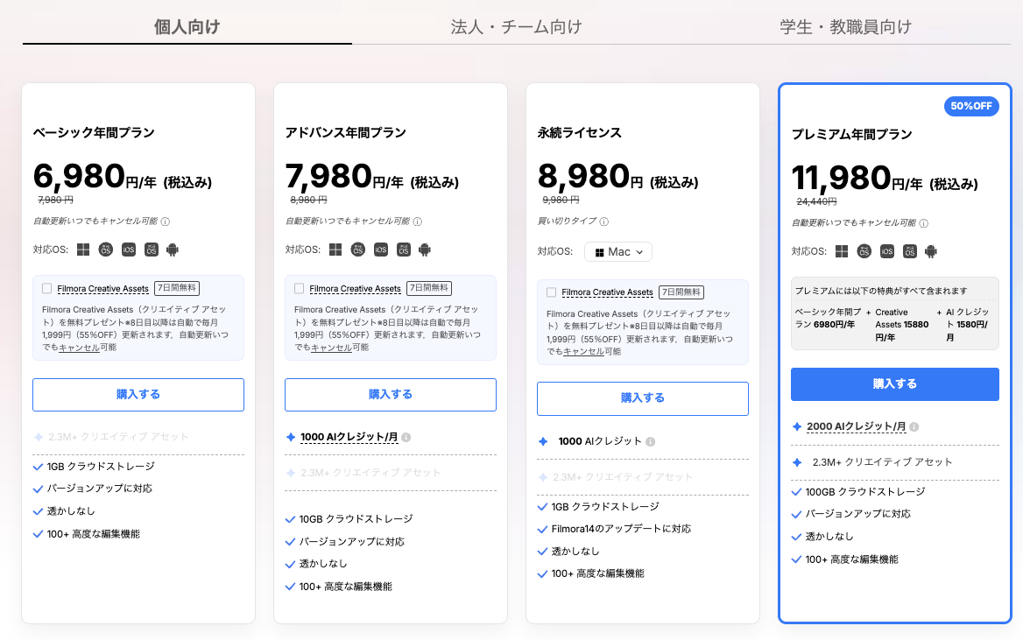Click Android icon in ベーシック年間プラン card
1023x640 pixels.
(173, 250)
